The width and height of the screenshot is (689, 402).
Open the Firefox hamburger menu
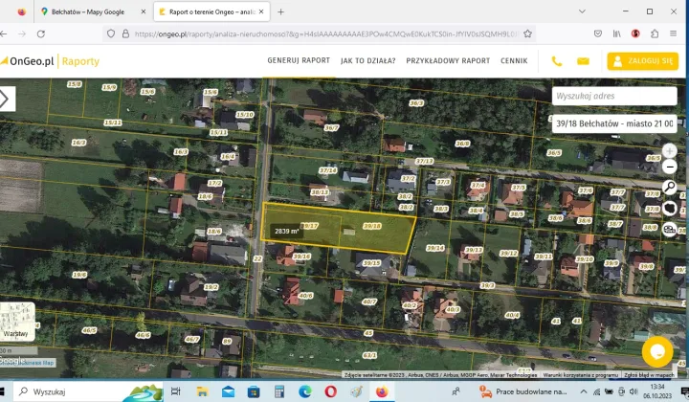click(x=673, y=33)
